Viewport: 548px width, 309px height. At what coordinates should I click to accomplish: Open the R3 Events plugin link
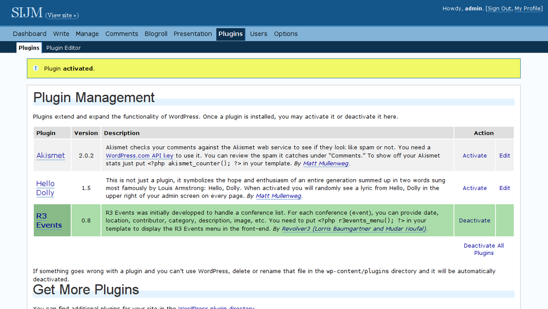tap(49, 220)
